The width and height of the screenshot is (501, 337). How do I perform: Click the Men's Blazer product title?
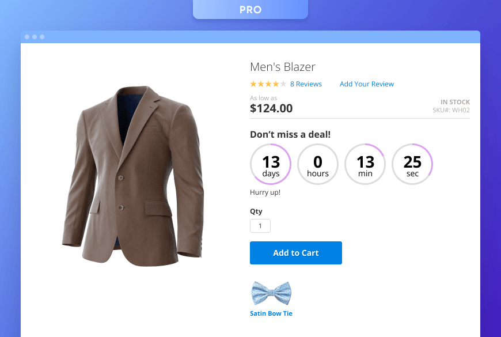point(282,66)
